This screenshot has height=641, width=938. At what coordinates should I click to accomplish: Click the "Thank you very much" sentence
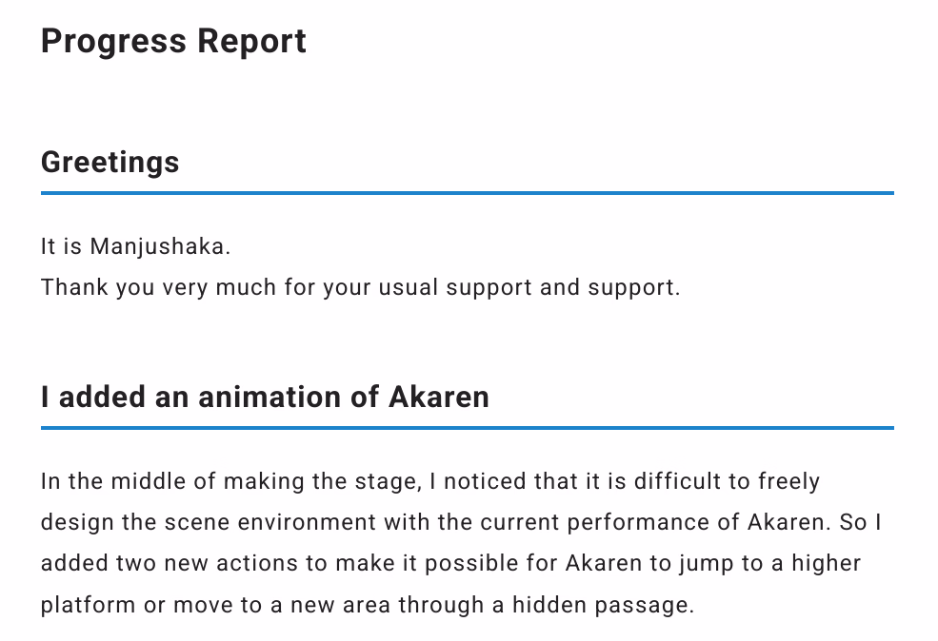point(361,287)
